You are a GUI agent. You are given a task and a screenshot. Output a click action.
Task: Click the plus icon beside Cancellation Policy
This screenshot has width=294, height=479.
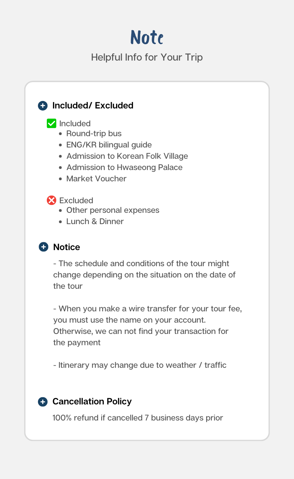[x=42, y=402]
